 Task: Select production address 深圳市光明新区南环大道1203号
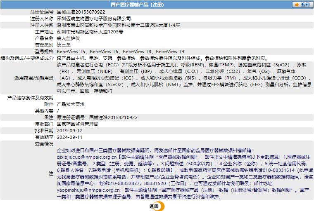pos(90,32)
